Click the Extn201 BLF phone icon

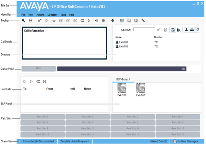(122, 88)
